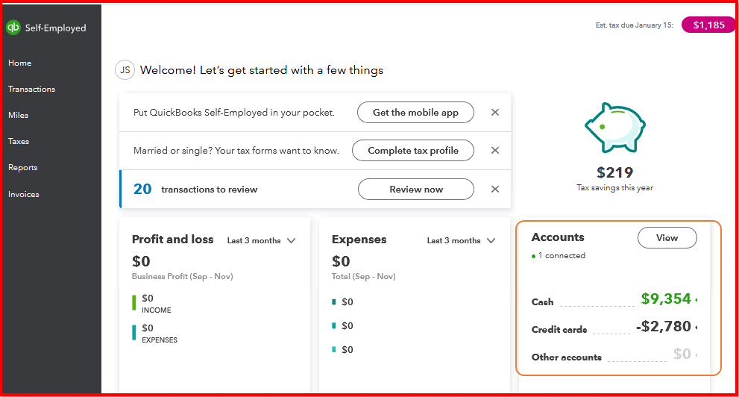Image resolution: width=739 pixels, height=397 pixels.
Task: Dismiss the mobile app suggestion
Action: pos(494,113)
